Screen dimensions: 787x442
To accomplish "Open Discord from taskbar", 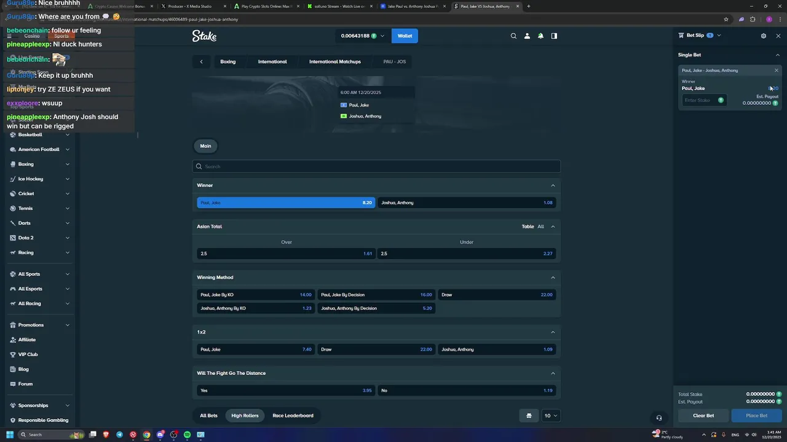I will click(x=160, y=435).
